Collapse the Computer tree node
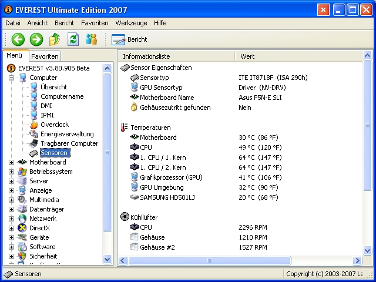376x282 pixels. (x=11, y=78)
